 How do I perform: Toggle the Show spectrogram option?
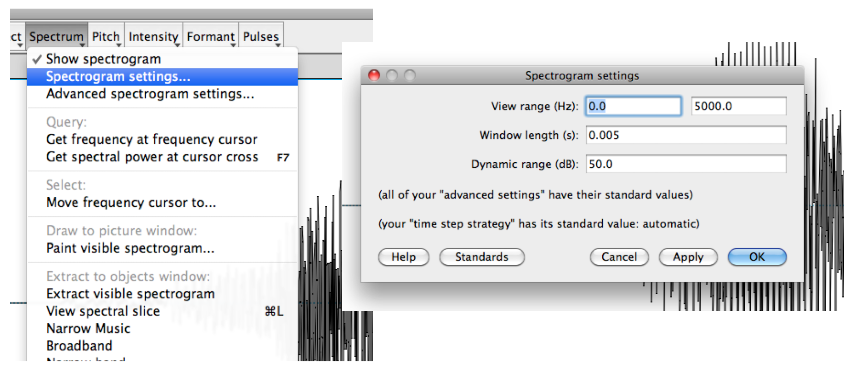point(162,59)
